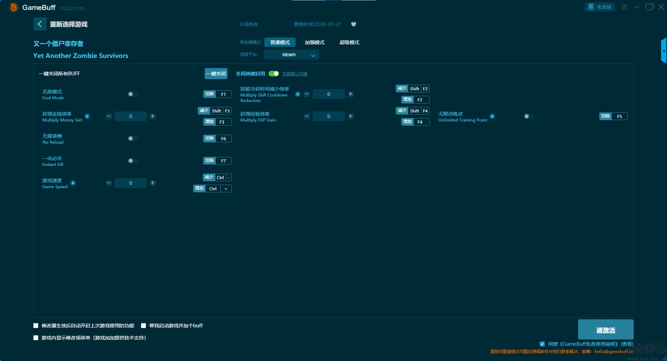Check the in-game modifier menu checkbox
The height and width of the screenshot is (361, 667).
36,338
